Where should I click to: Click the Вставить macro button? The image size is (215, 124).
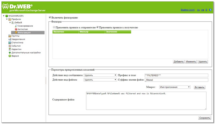tap(200, 87)
